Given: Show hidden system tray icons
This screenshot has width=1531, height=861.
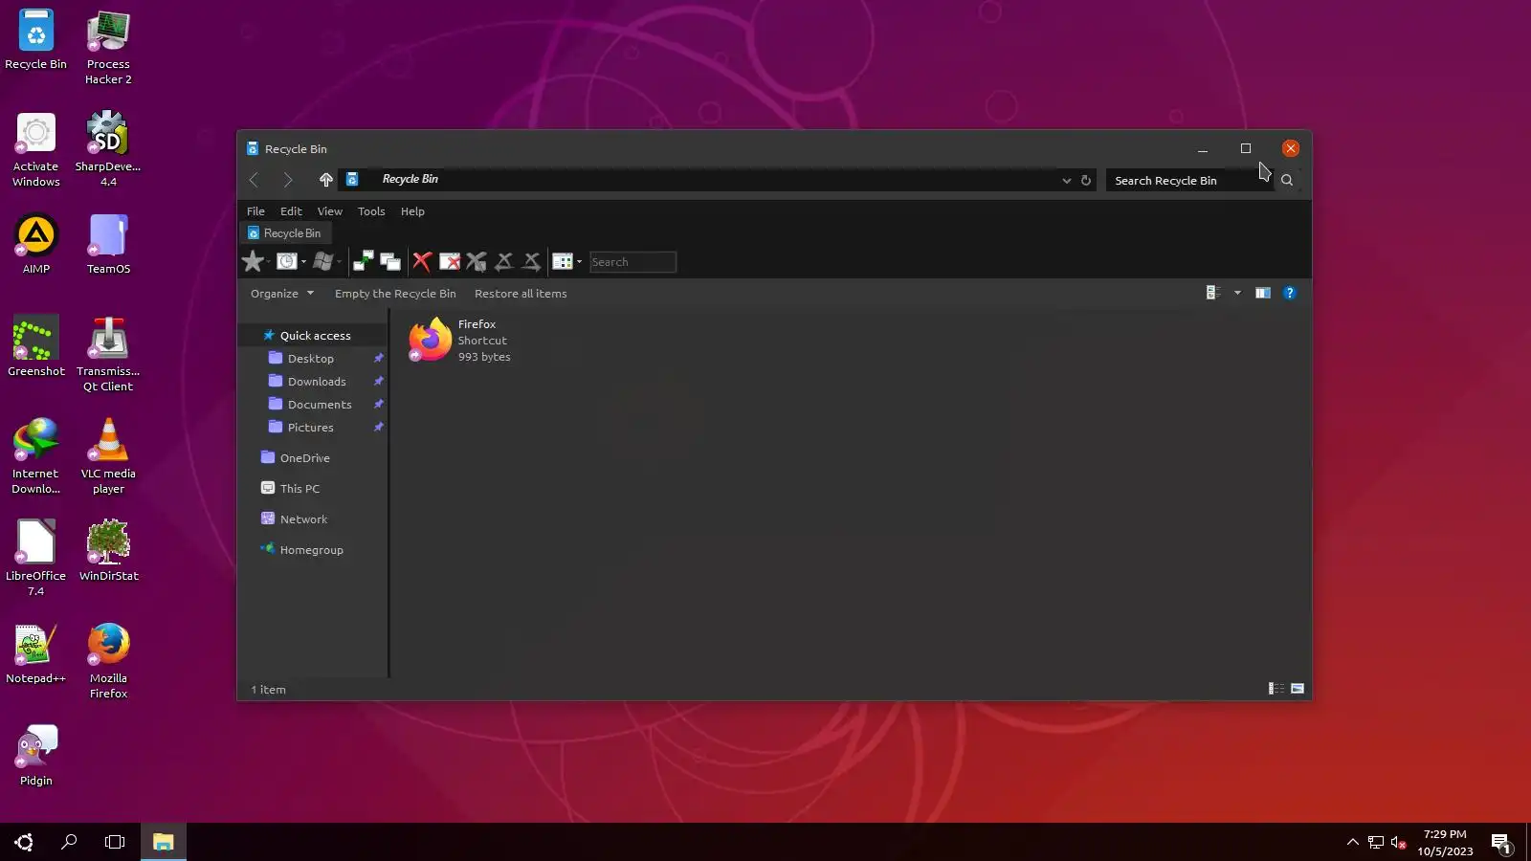Looking at the screenshot, I should 1352,842.
